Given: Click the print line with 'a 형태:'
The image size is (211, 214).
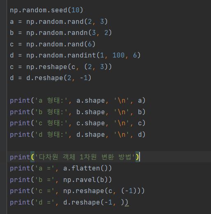Looking at the screenshot, I should click(x=78, y=101).
